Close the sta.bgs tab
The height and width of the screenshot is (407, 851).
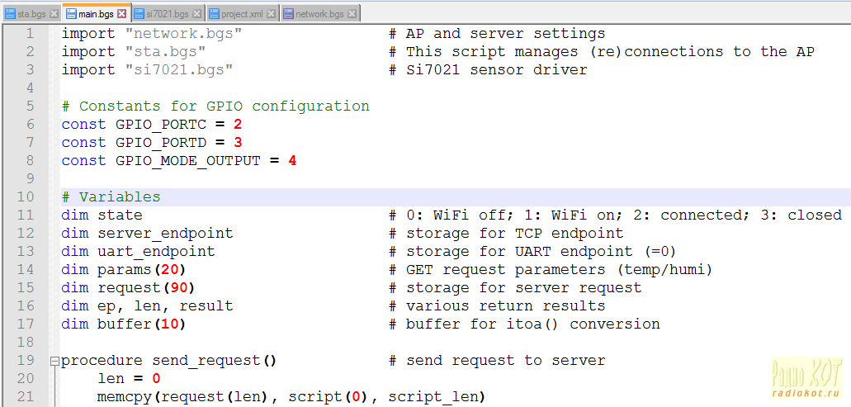[x=54, y=14]
